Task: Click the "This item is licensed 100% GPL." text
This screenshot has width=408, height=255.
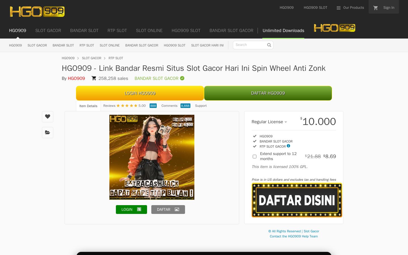Action: pyautogui.click(x=280, y=167)
